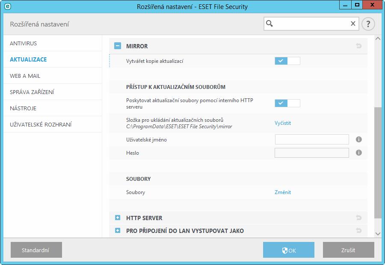385x265 pixels.
Task: Close the ESET File Security window
Action: (x=372, y=5)
